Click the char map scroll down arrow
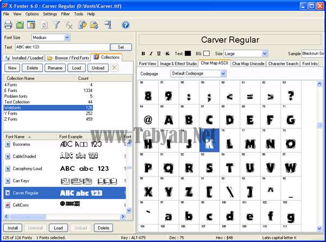 319,229
